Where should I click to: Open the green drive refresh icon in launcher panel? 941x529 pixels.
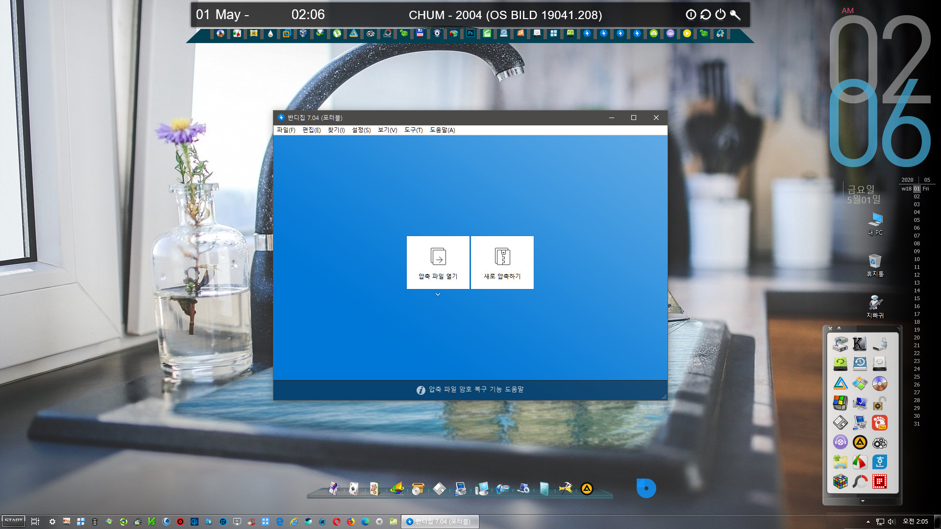840,363
